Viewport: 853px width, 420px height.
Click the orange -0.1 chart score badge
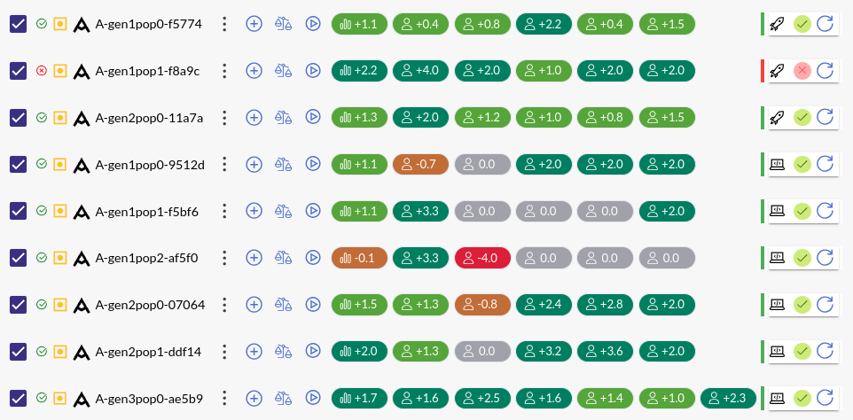point(359,258)
